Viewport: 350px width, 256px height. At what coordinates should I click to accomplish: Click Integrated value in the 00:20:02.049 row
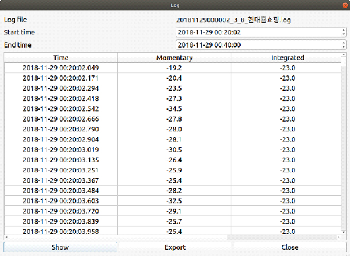[287, 68]
